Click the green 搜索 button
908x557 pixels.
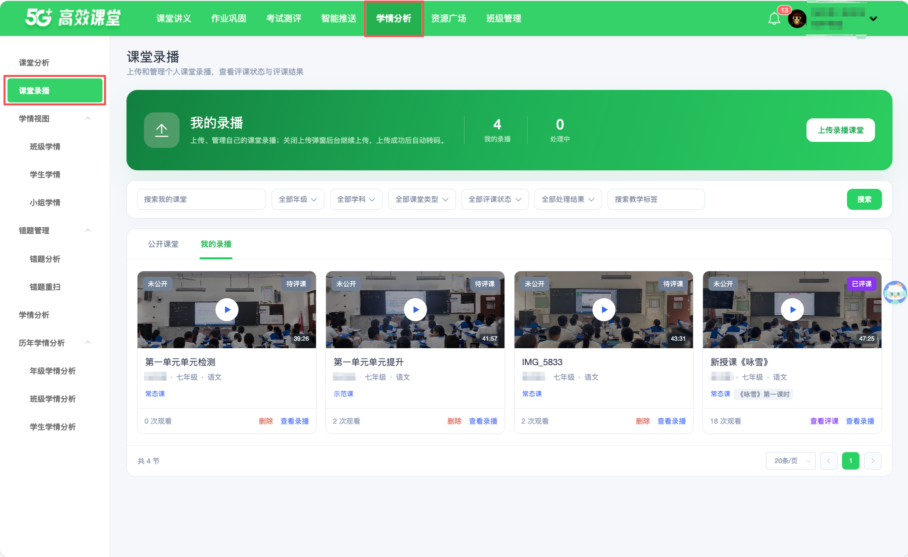[x=864, y=199]
